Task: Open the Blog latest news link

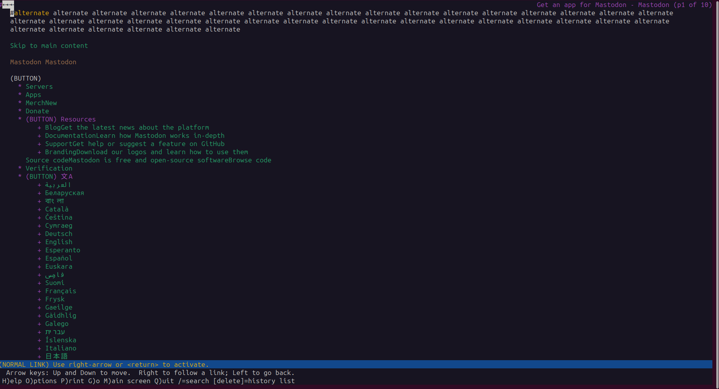Action: click(127, 127)
